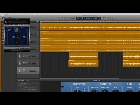Click the Record button in transport
140x105 pixels.
73,18
